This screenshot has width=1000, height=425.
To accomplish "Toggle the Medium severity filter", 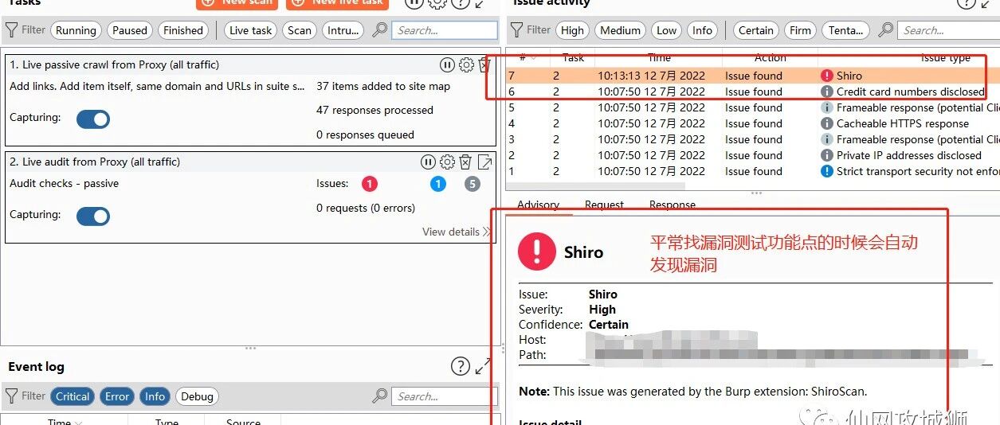I will click(x=621, y=30).
